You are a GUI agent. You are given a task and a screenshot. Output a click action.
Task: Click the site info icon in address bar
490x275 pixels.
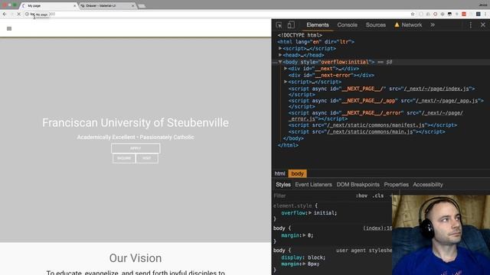pyautogui.click(x=27, y=14)
